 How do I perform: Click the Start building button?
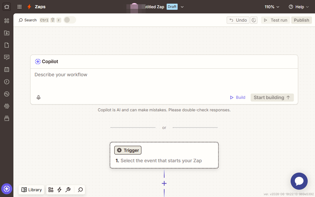click(272, 98)
